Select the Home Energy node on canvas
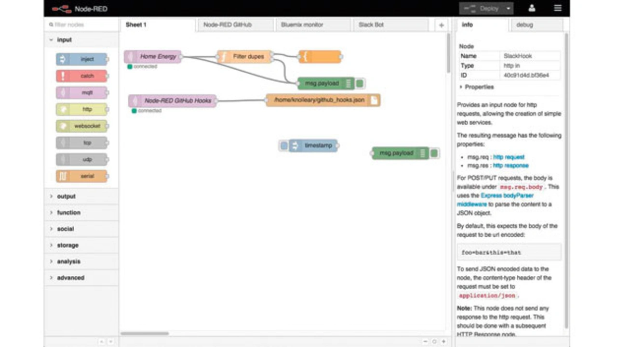This screenshot has height=347, width=617. tap(153, 57)
